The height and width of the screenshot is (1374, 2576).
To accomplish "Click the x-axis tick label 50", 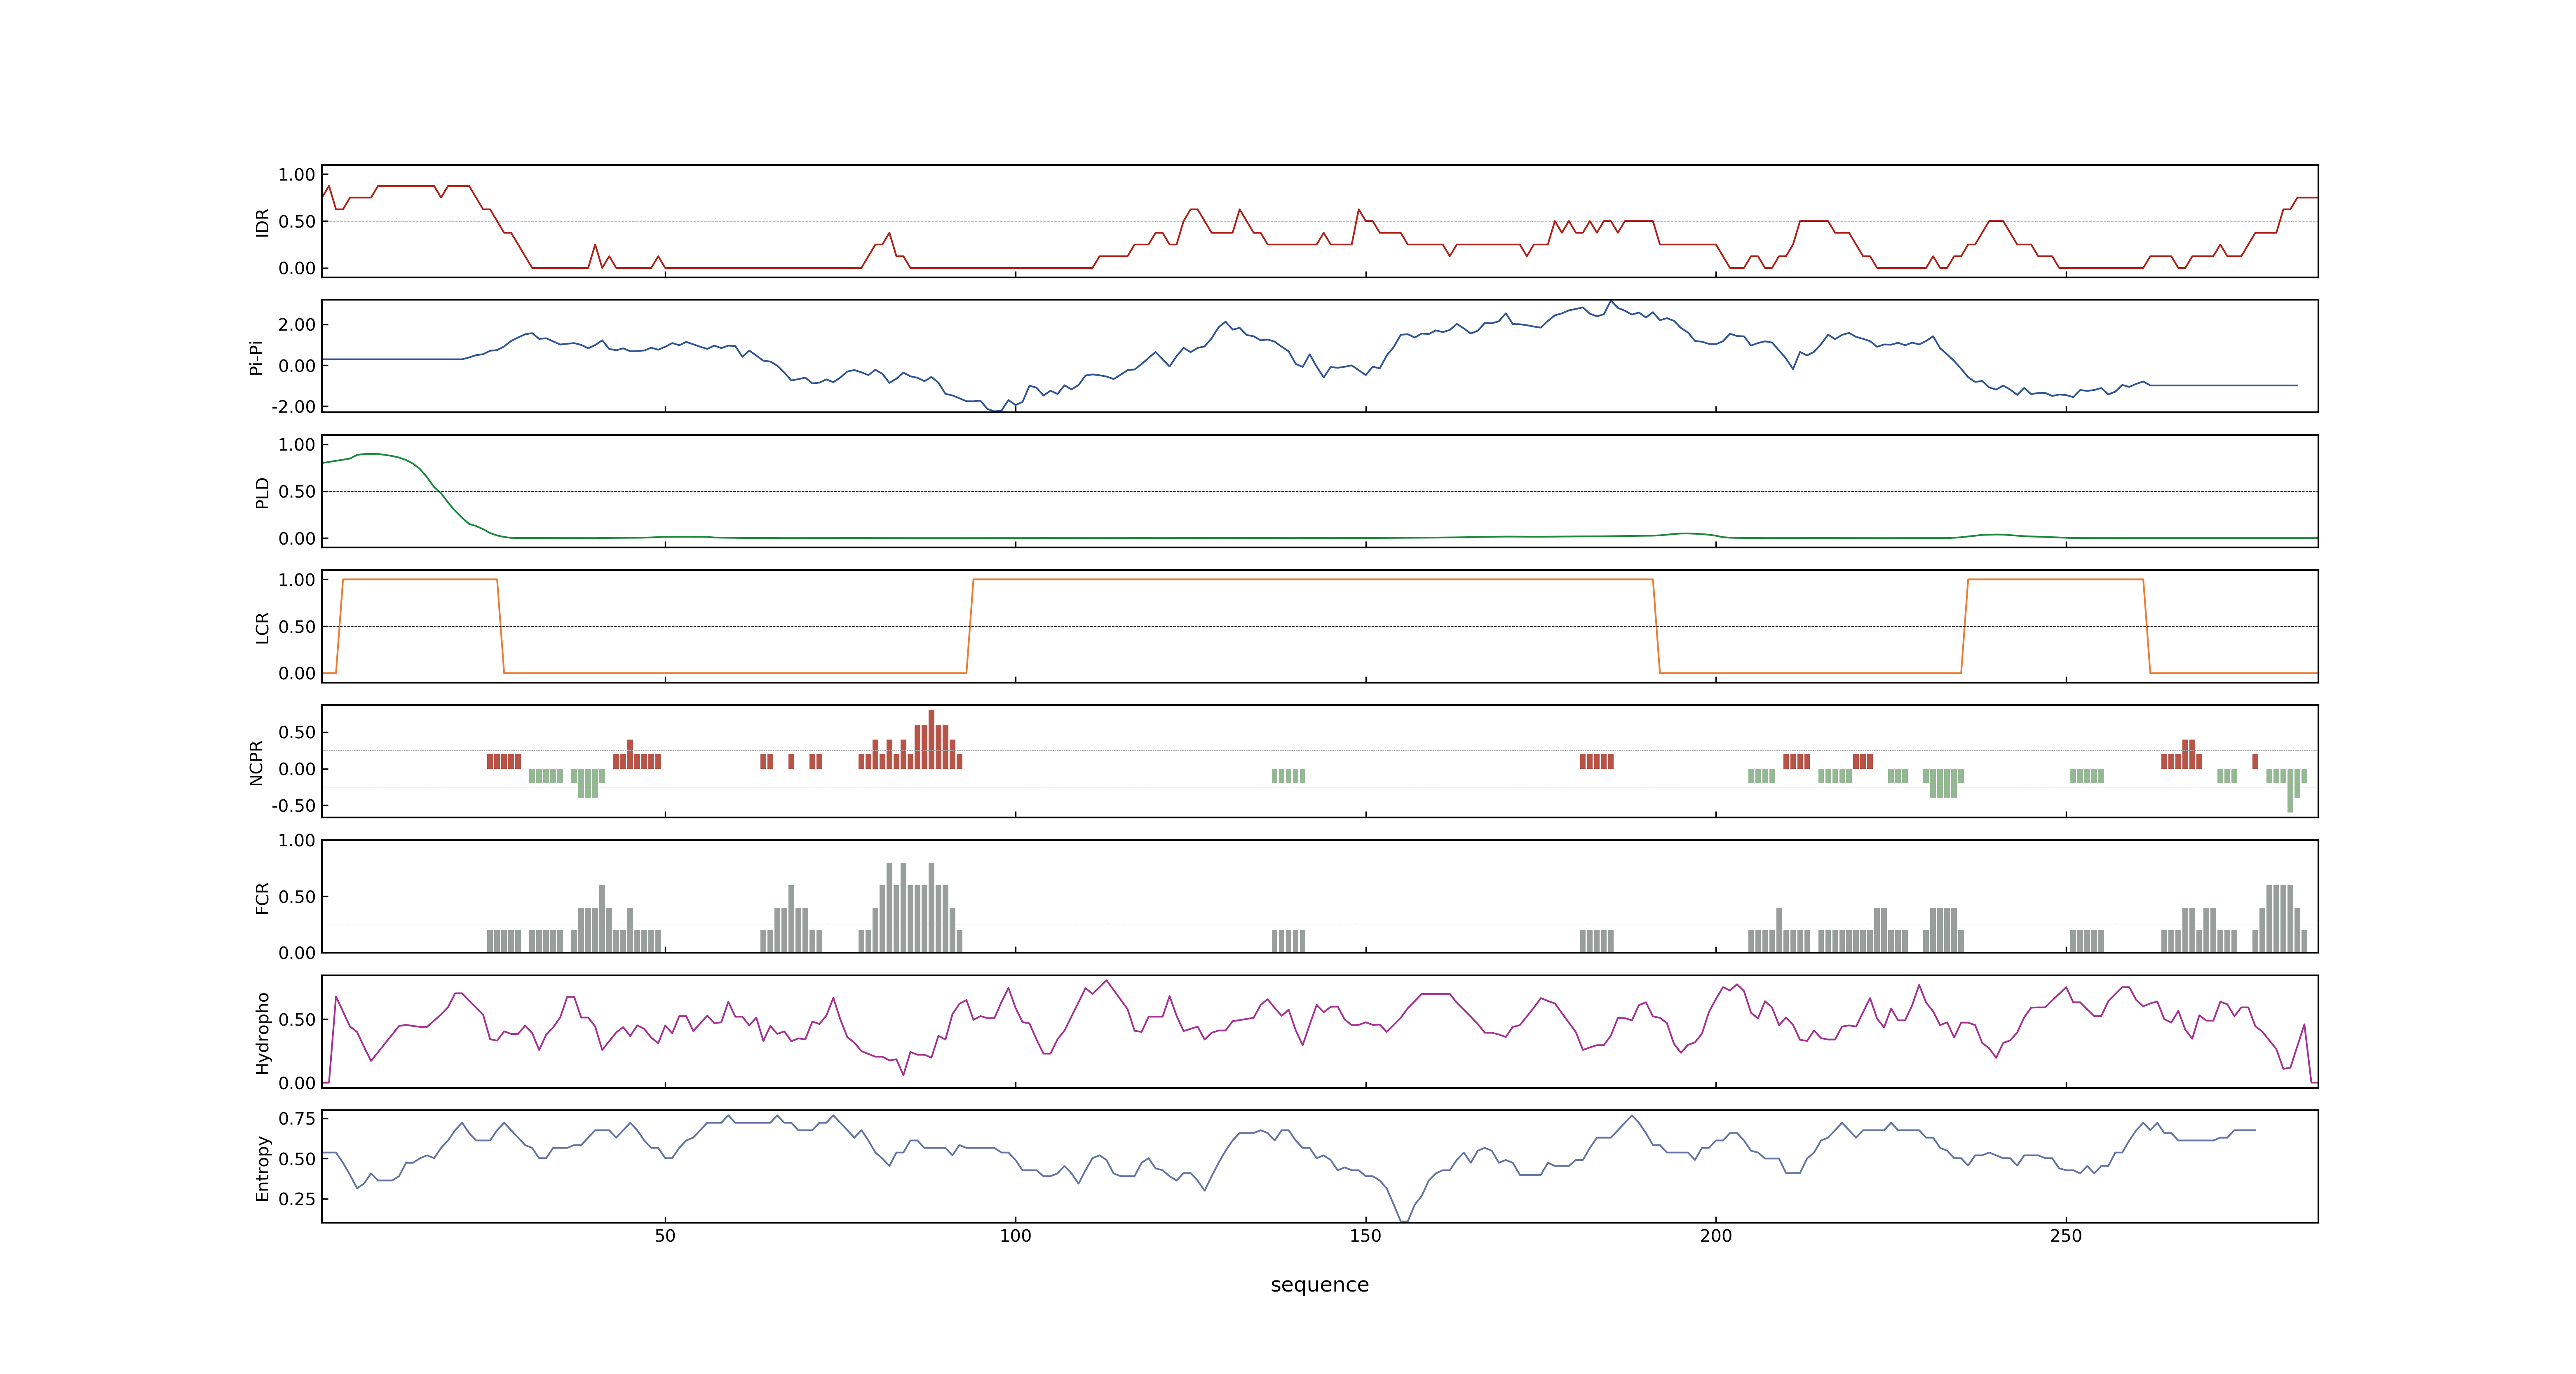I will 665,1236.
